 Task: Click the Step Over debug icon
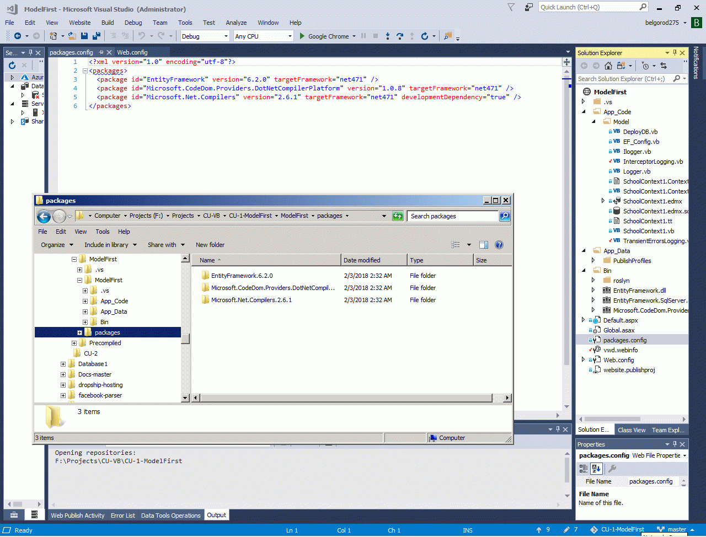coord(400,36)
